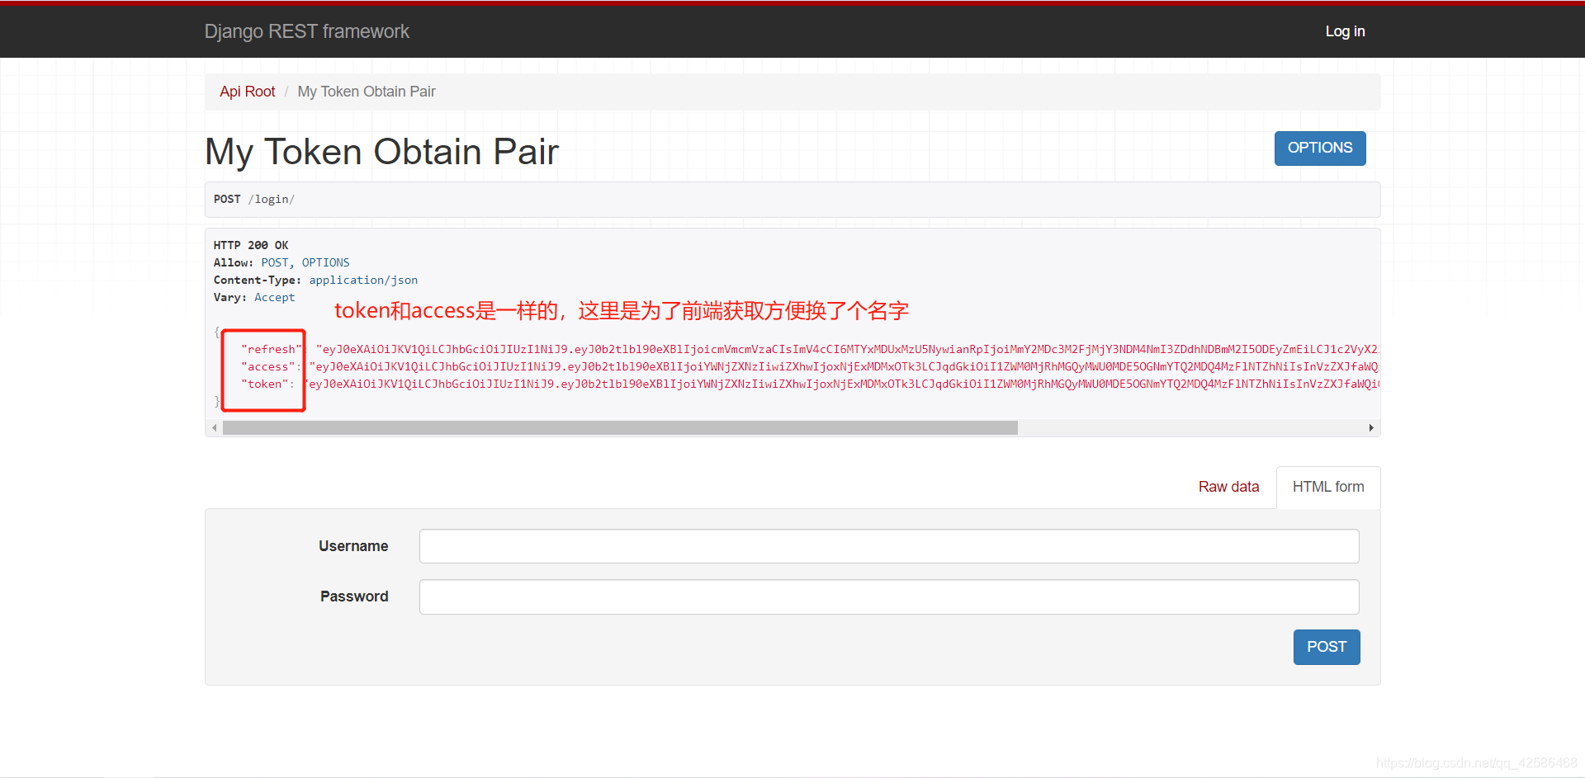
Task: Click the Username label
Action: pos(353,546)
